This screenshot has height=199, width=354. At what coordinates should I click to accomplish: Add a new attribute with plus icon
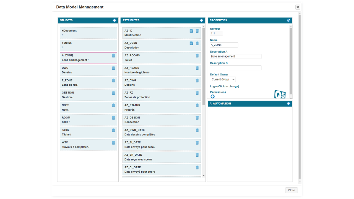click(201, 20)
